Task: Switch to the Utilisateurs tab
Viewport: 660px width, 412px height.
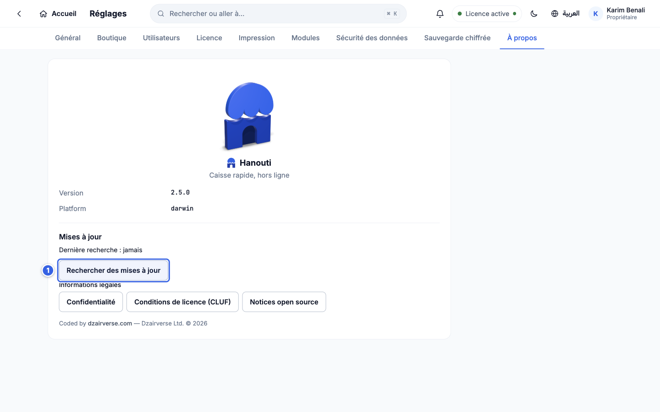Action: pos(161,38)
